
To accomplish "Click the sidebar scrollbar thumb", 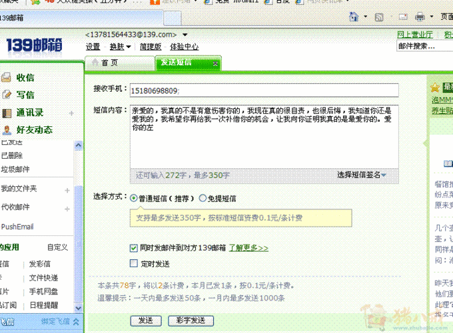I will point(79,244).
